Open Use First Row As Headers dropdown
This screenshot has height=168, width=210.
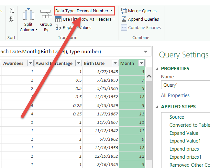click(x=114, y=19)
